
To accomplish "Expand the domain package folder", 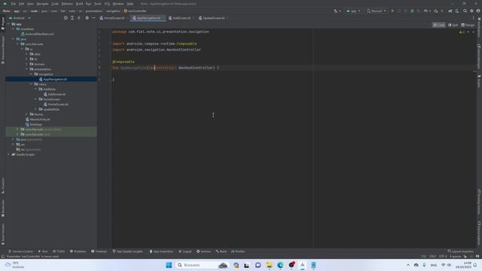I will pyautogui.click(x=27, y=64).
